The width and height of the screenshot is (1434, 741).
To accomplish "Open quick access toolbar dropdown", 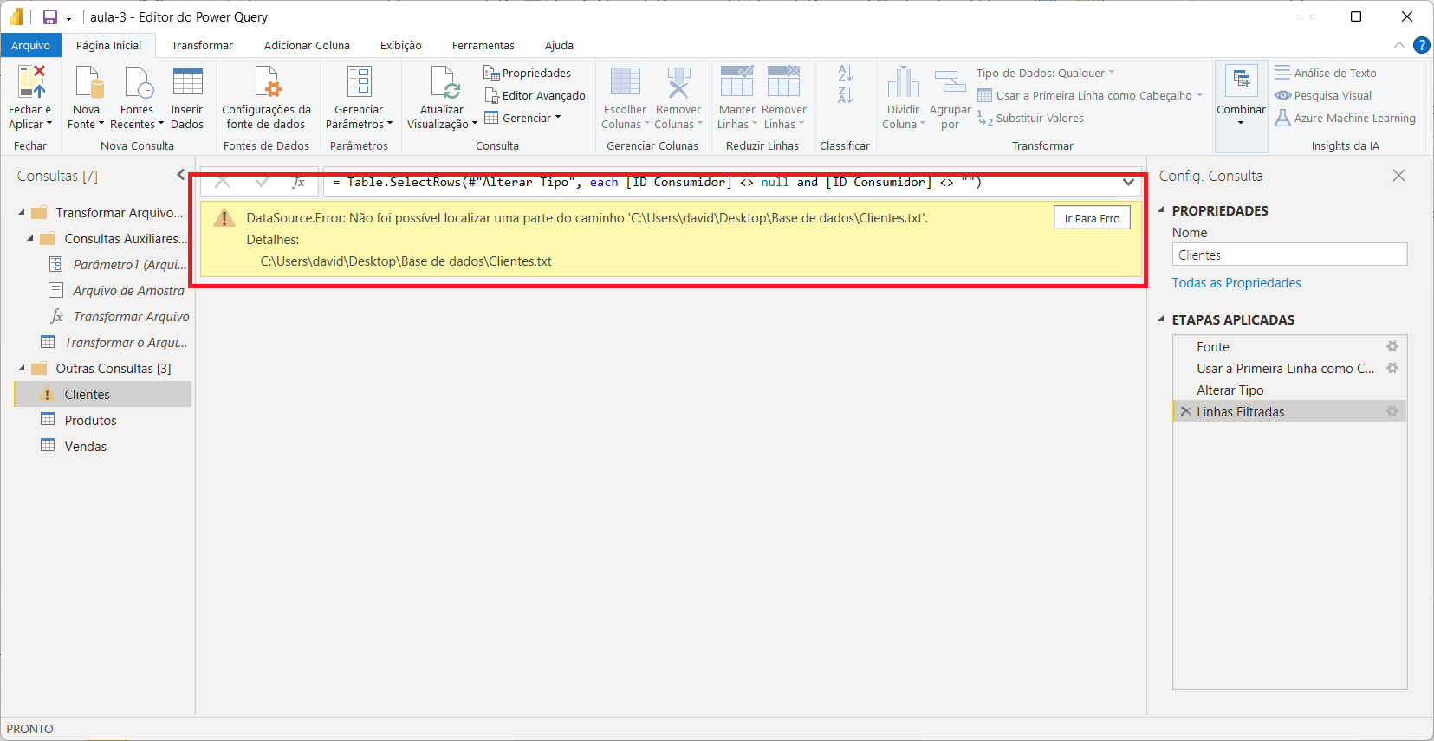I will (x=68, y=17).
